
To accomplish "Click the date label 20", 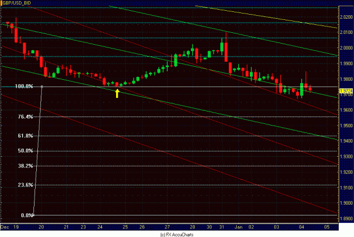I will click(x=41, y=227).
